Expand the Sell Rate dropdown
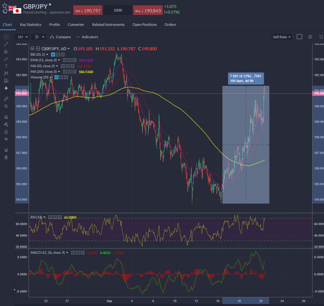The width and height of the screenshot is (324, 306). coord(282,37)
